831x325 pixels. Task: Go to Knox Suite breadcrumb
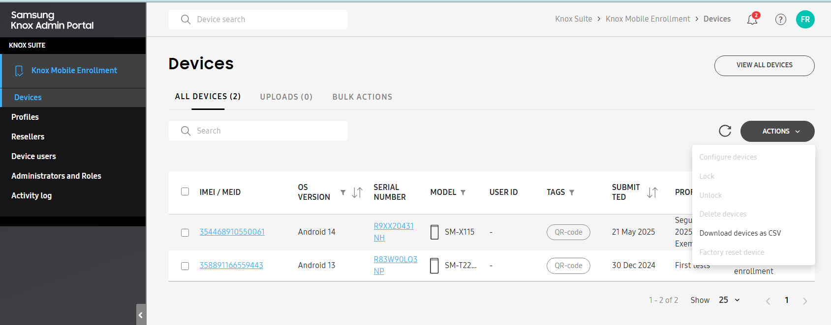pyautogui.click(x=574, y=19)
